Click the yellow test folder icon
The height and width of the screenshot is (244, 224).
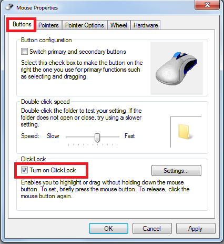(x=185, y=132)
